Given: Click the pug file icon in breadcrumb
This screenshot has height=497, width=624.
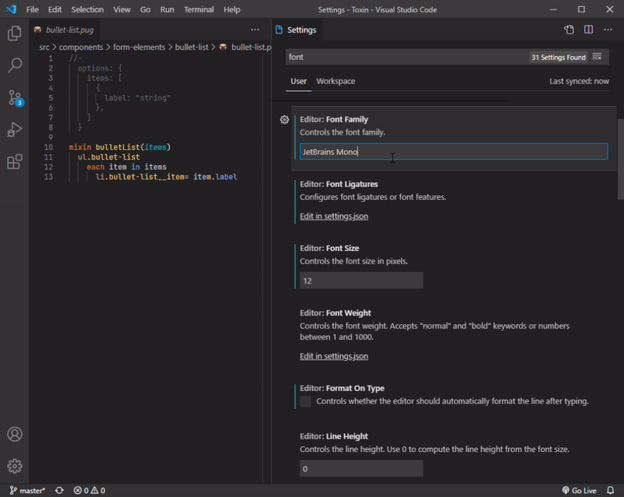Looking at the screenshot, I should pos(223,47).
